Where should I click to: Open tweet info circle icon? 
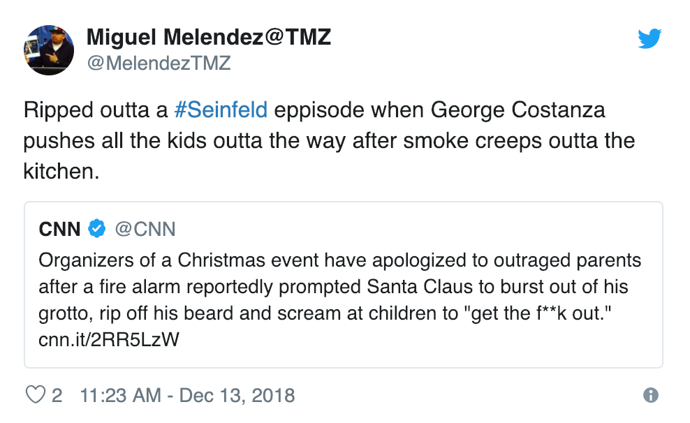coord(650,395)
